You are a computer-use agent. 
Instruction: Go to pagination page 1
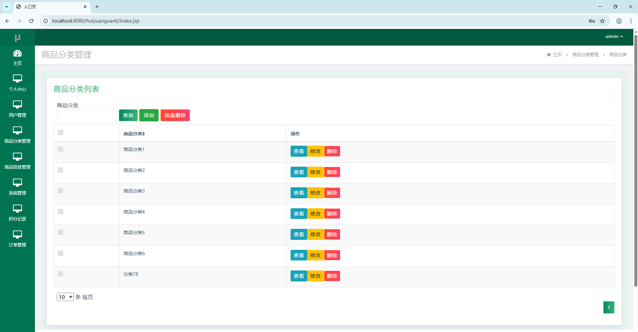pos(609,307)
